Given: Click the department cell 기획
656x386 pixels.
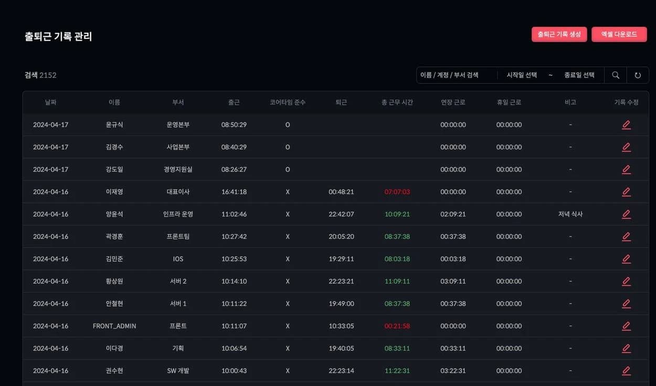Looking at the screenshot, I should (x=178, y=348).
